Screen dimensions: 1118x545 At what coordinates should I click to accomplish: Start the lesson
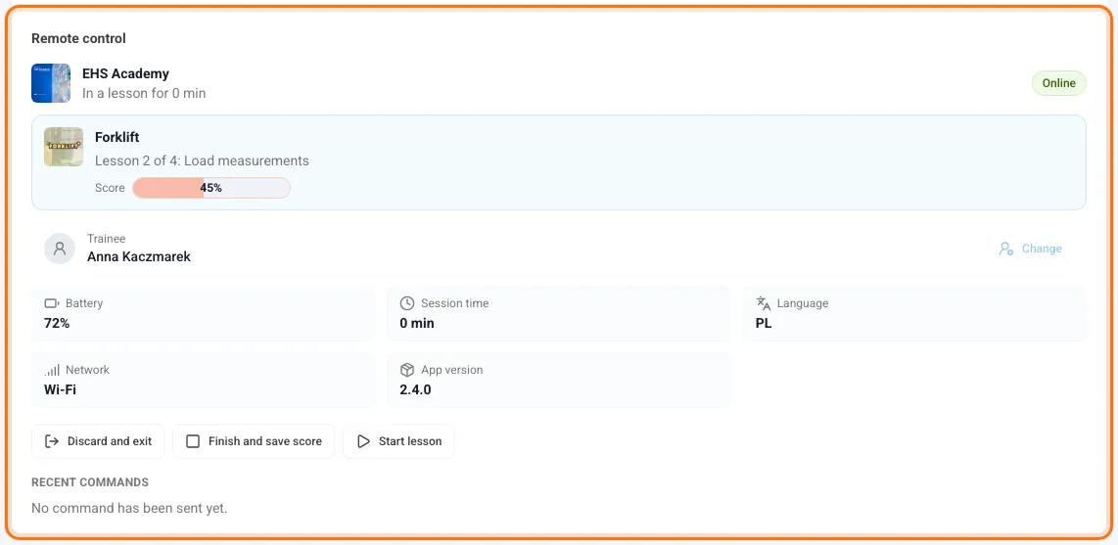pyautogui.click(x=398, y=441)
